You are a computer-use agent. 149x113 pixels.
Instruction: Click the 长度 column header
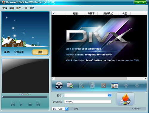125,13
